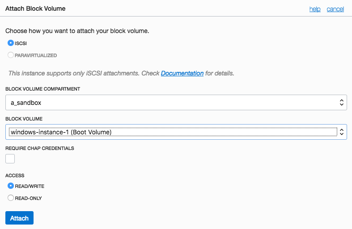
Task: Click the up-down arrows on windows-instance-1 selector
Action: pos(342,132)
